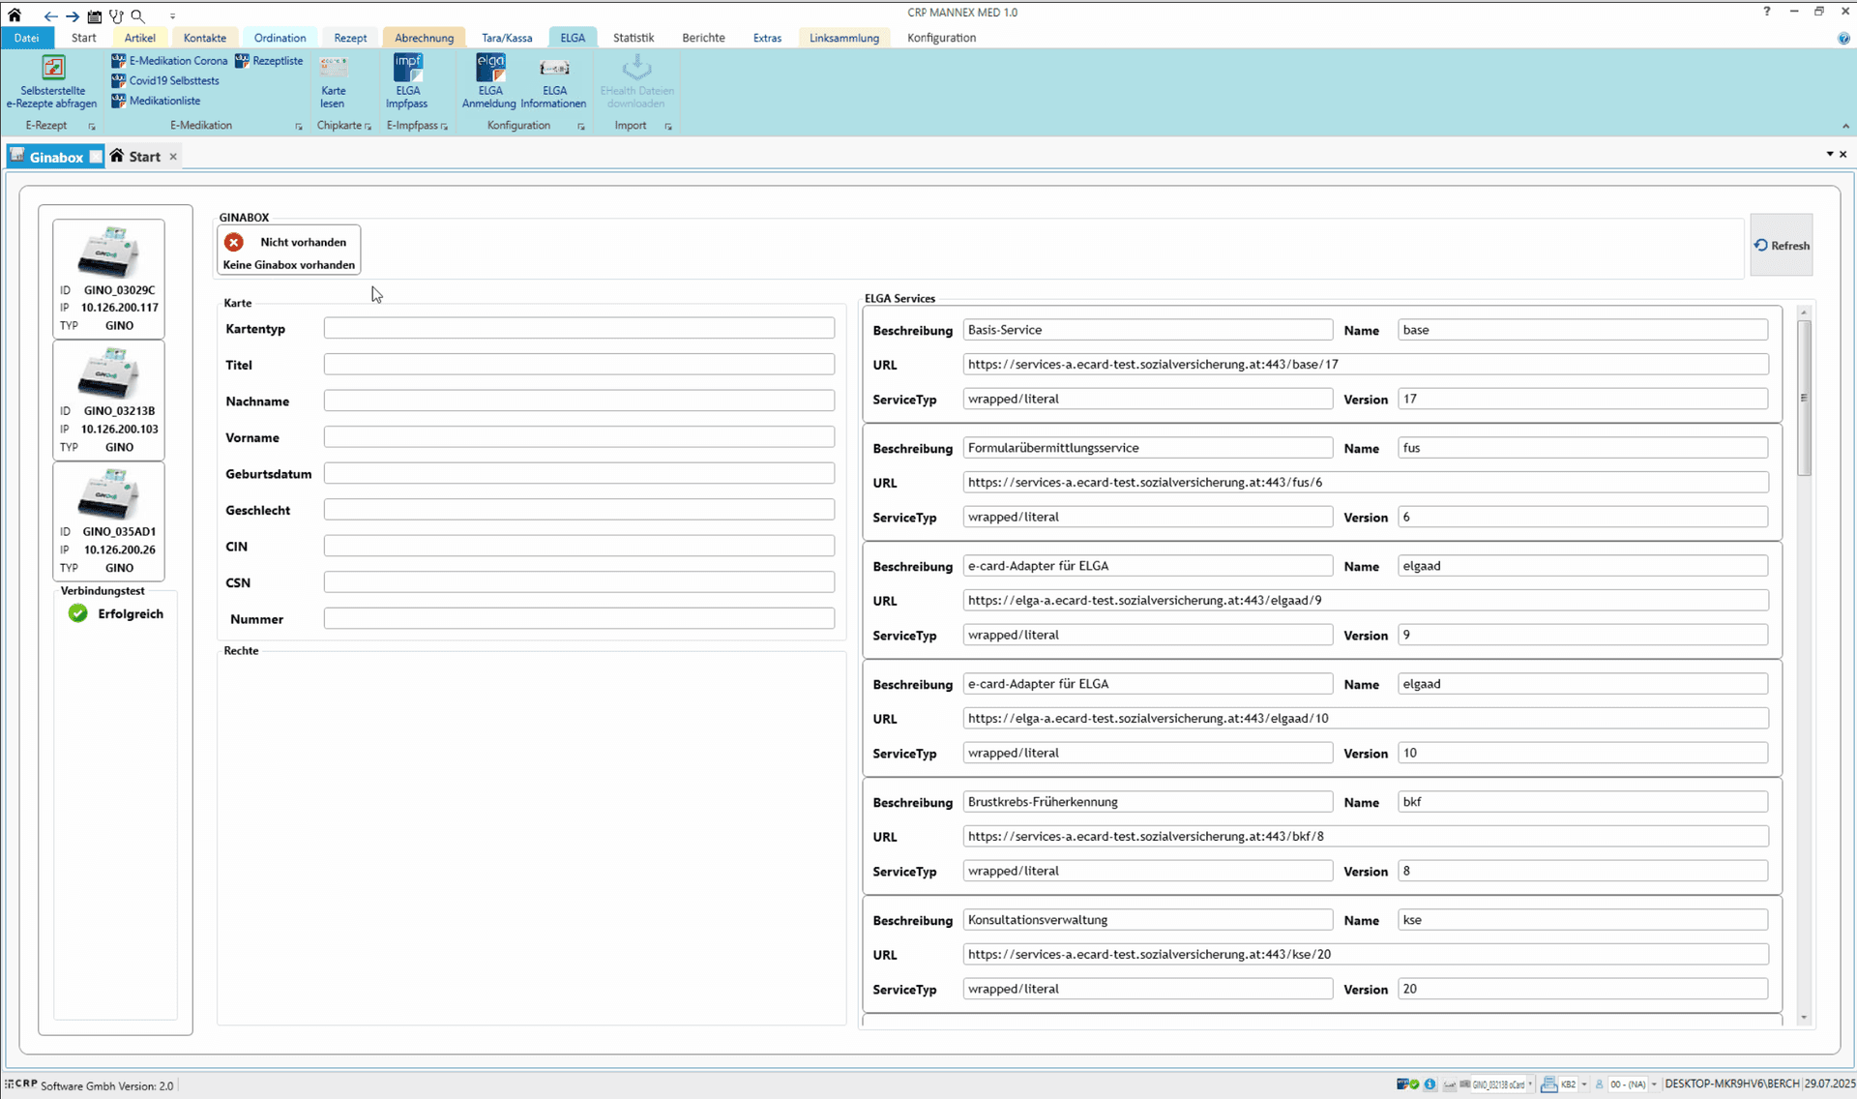Switch to the Abrechnung ribbon tab
This screenshot has width=1857, height=1099.
424,38
